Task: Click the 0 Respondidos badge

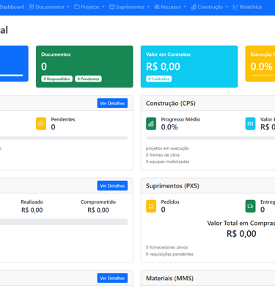Action: [x=56, y=79]
